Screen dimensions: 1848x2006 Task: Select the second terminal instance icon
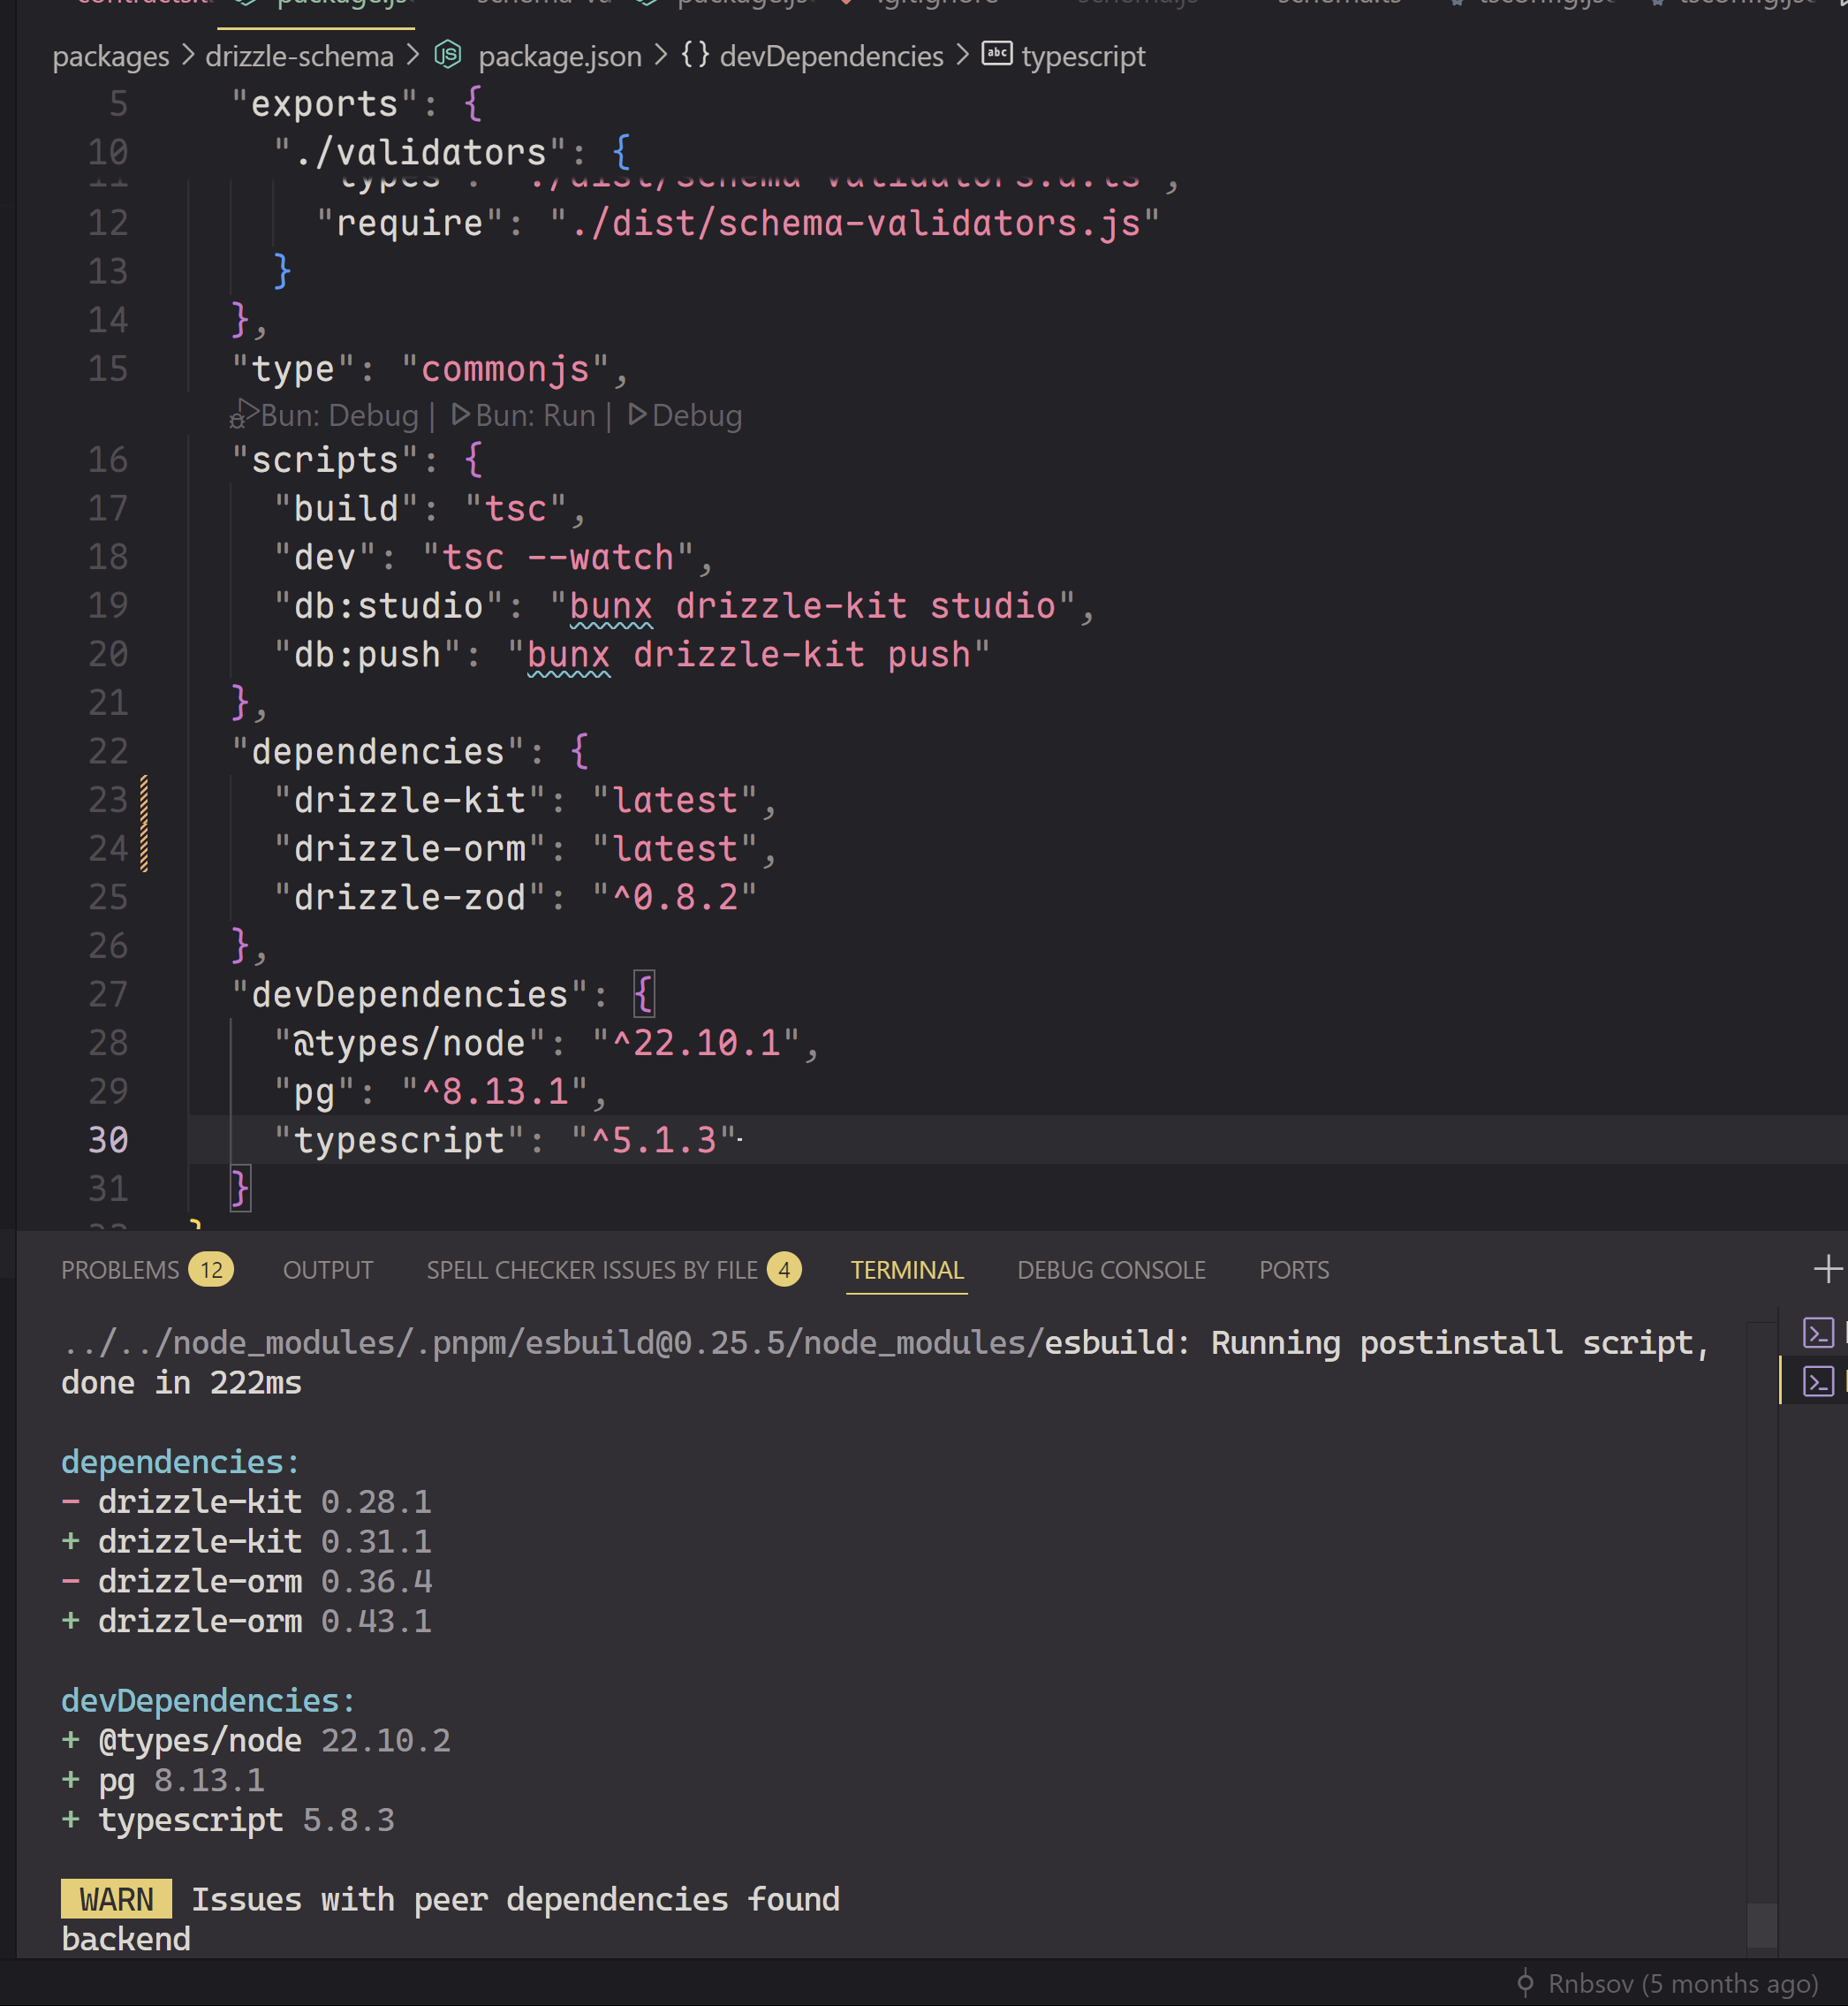[1817, 1382]
